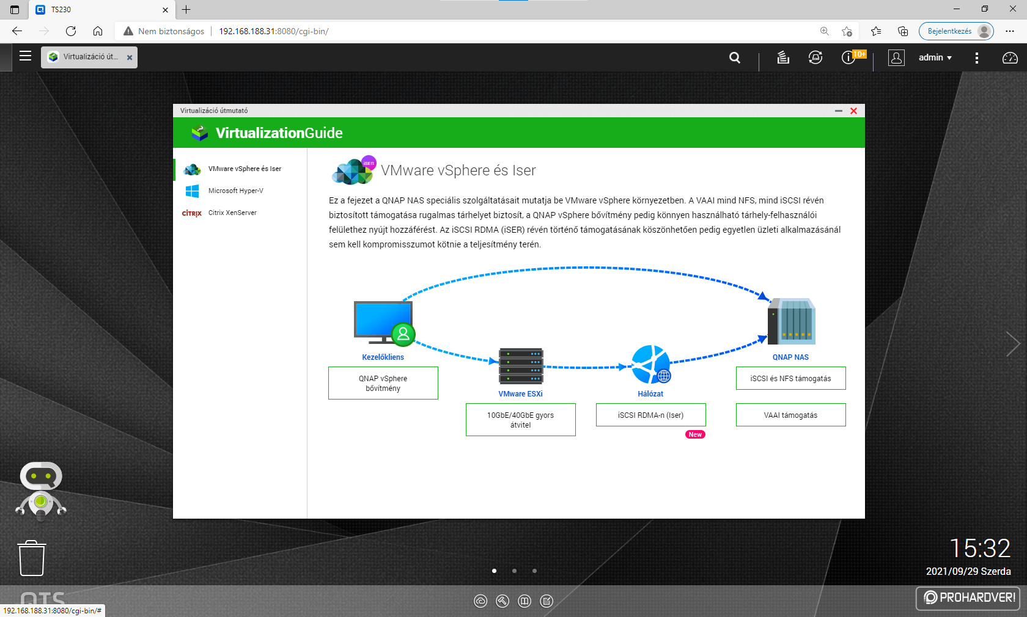
Task: Select the first desktop page dot
Action: coord(494,571)
